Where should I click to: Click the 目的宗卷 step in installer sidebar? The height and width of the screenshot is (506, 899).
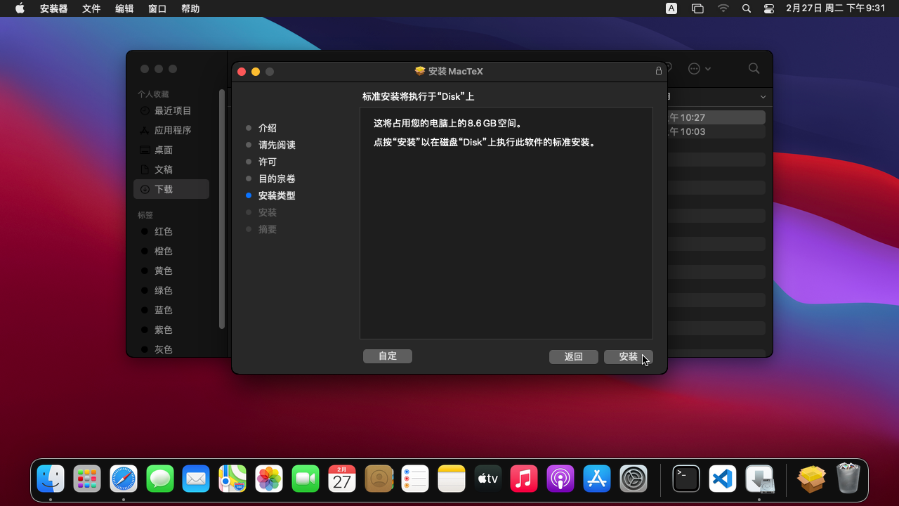click(277, 179)
